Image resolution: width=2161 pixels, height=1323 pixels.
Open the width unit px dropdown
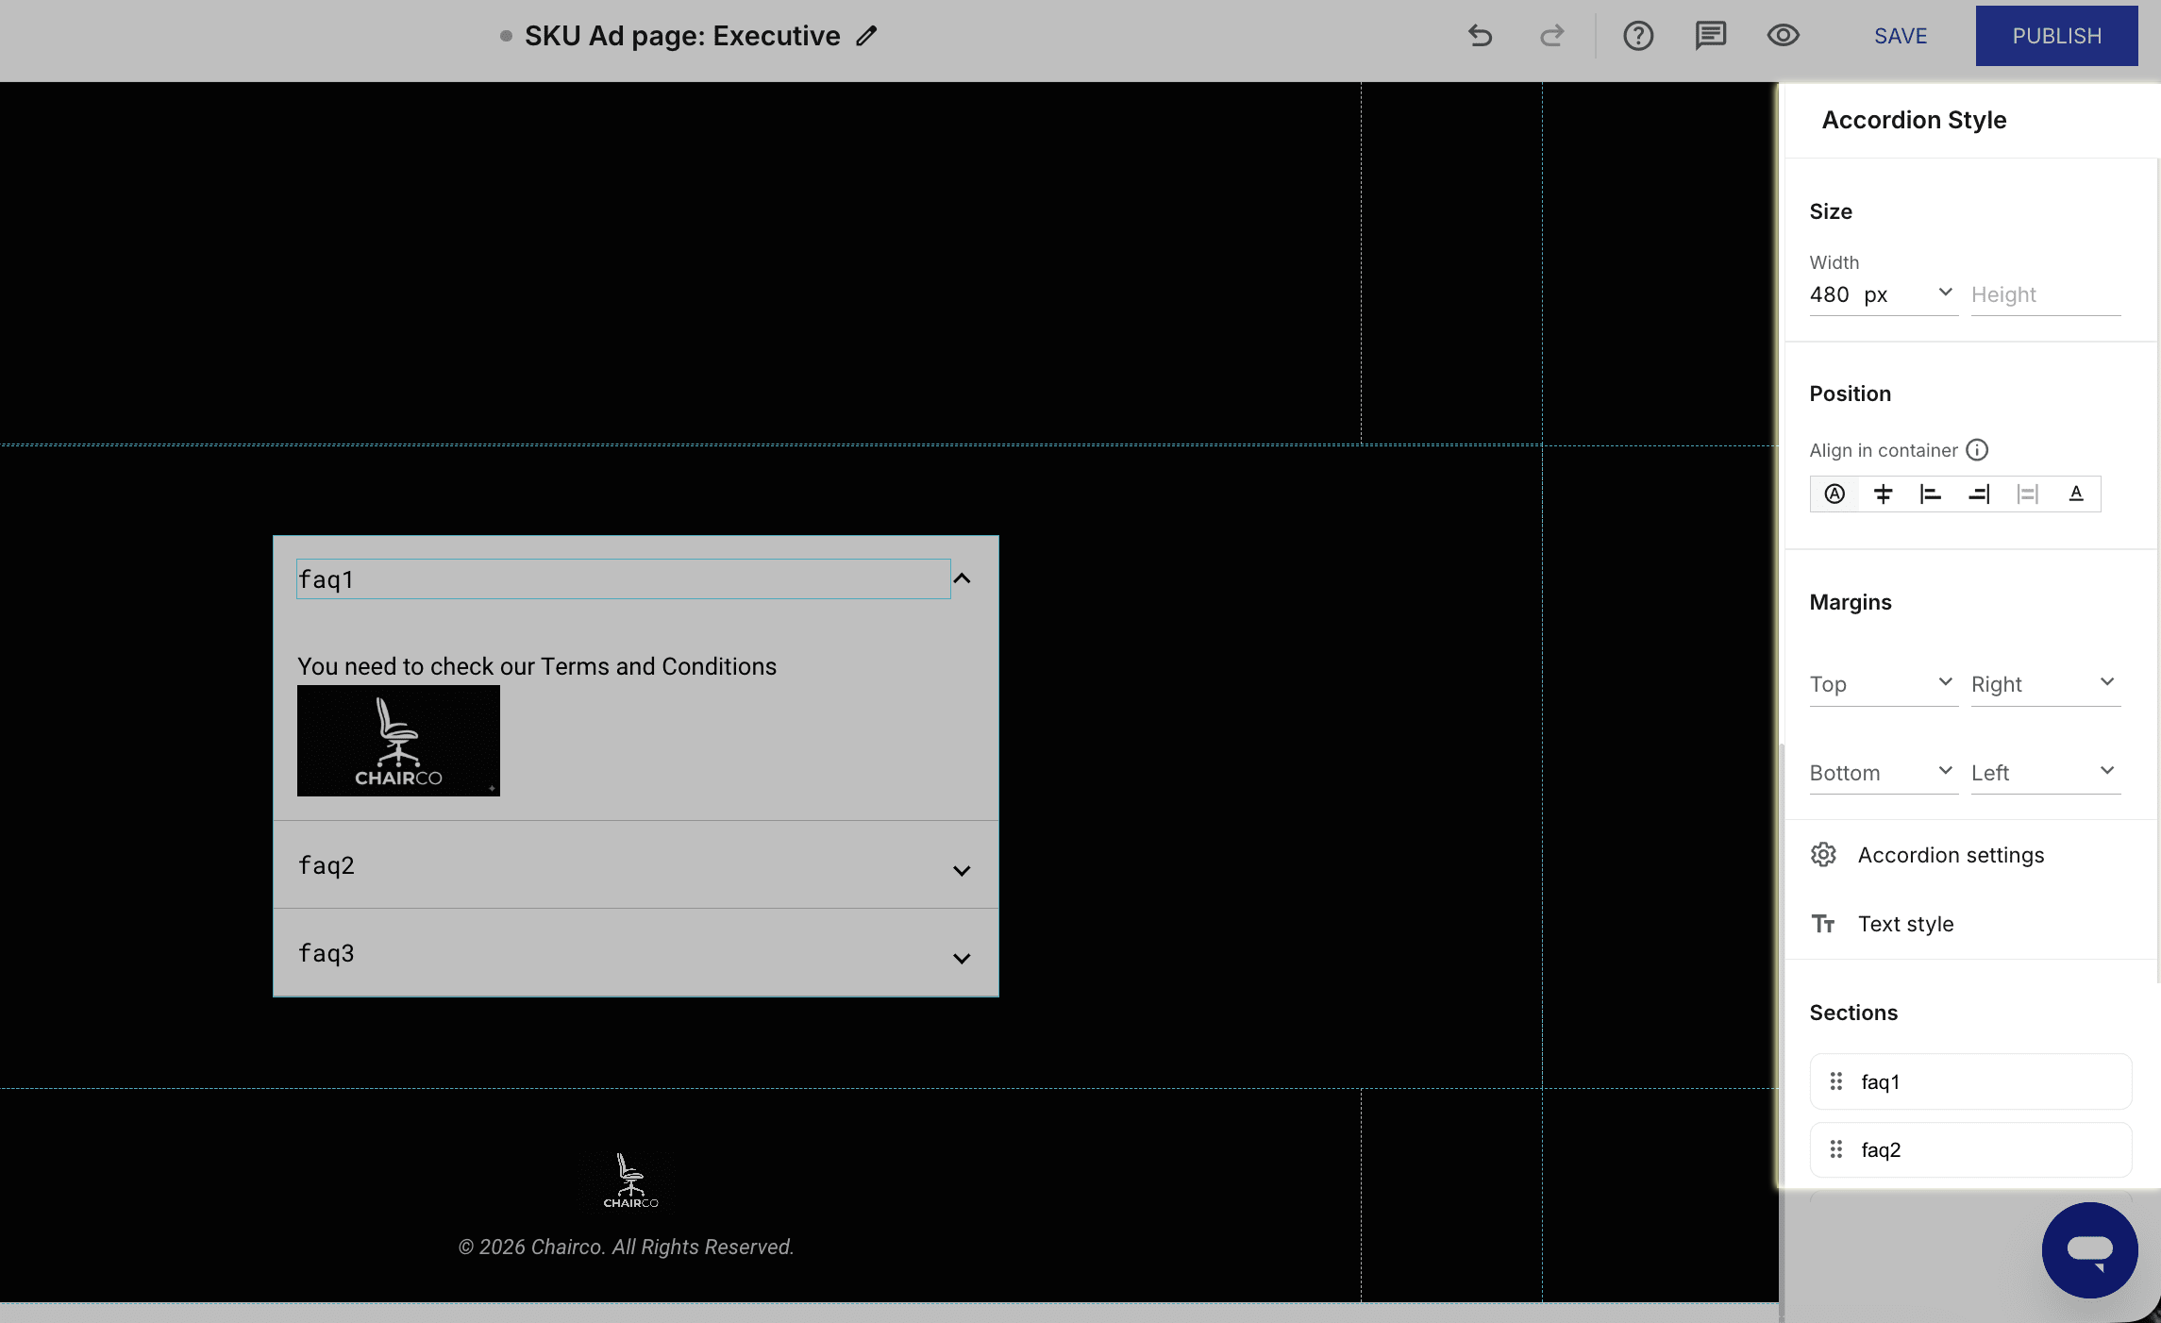[1908, 294]
